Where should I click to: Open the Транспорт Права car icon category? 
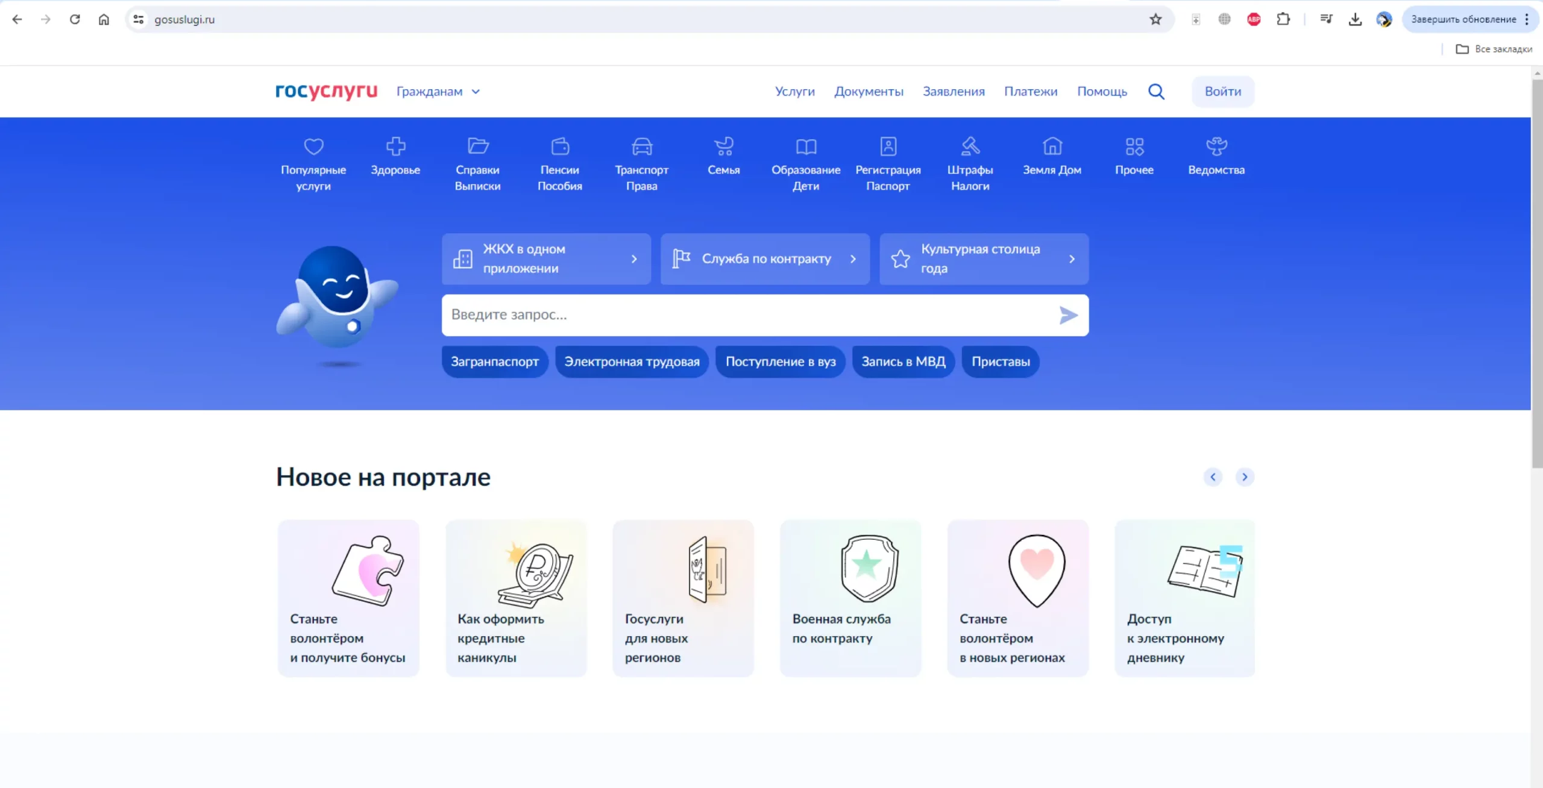[x=641, y=146]
